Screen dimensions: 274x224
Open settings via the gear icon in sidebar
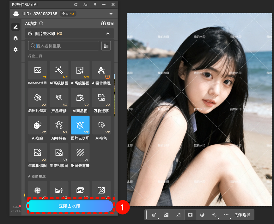click(15, 50)
